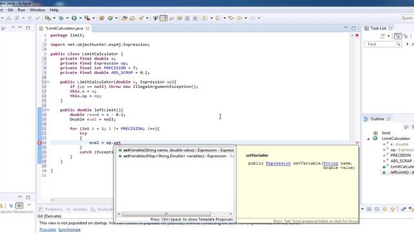Click the Search flashlight-pen toolbar icon
Screen dimensions: 414x233
click(141, 18)
